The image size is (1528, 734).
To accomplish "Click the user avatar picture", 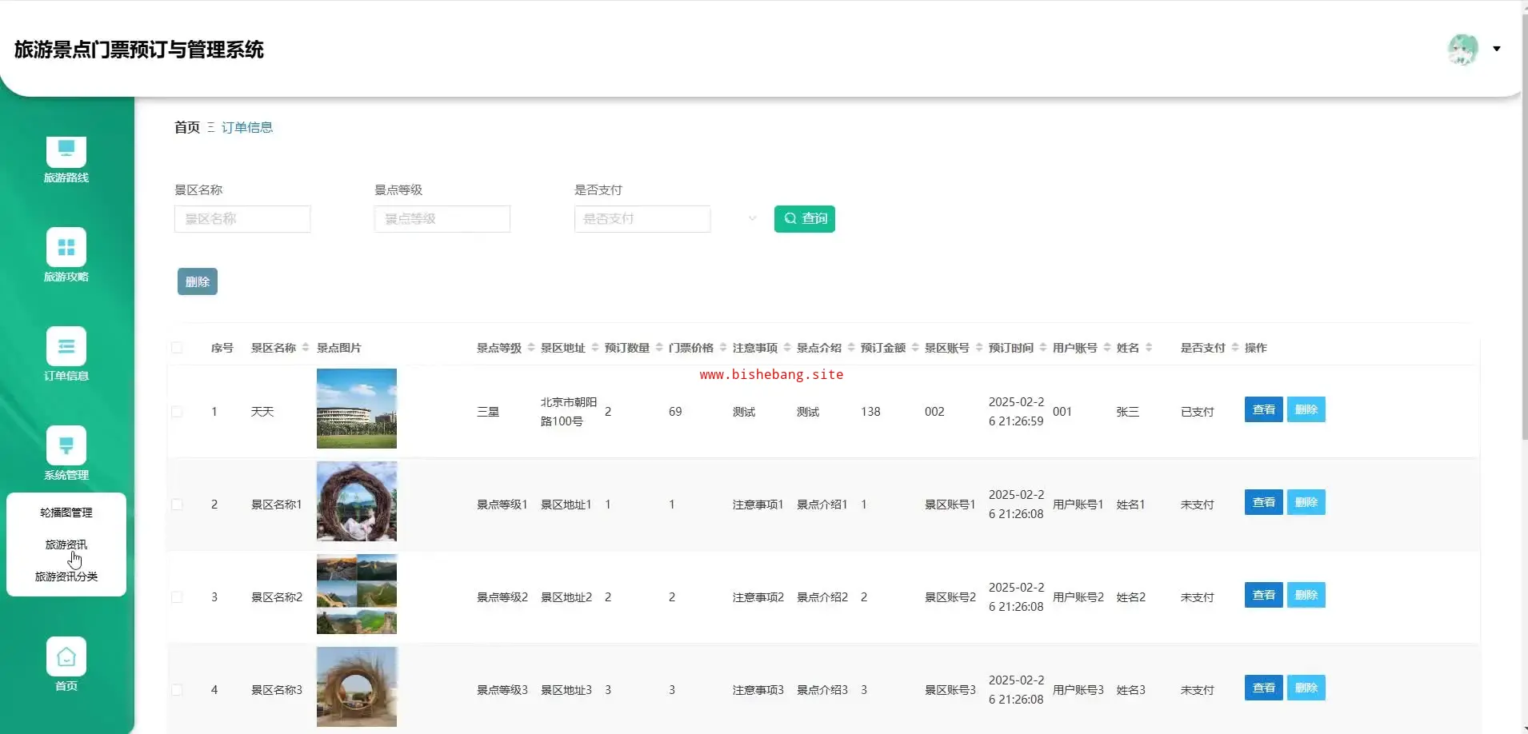I will [x=1462, y=50].
